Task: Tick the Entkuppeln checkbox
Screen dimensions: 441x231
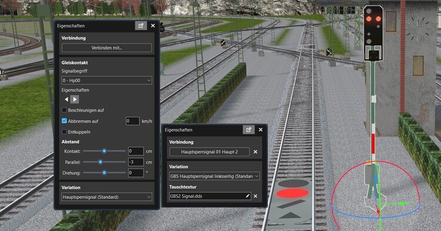Action: pyautogui.click(x=65, y=132)
